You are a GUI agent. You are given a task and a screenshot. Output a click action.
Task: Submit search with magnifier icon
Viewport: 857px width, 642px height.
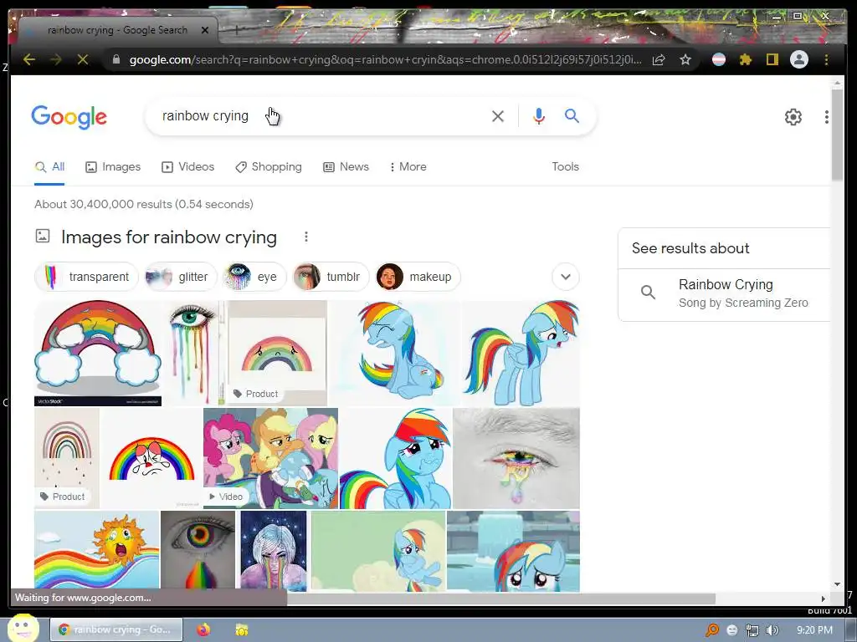(572, 115)
